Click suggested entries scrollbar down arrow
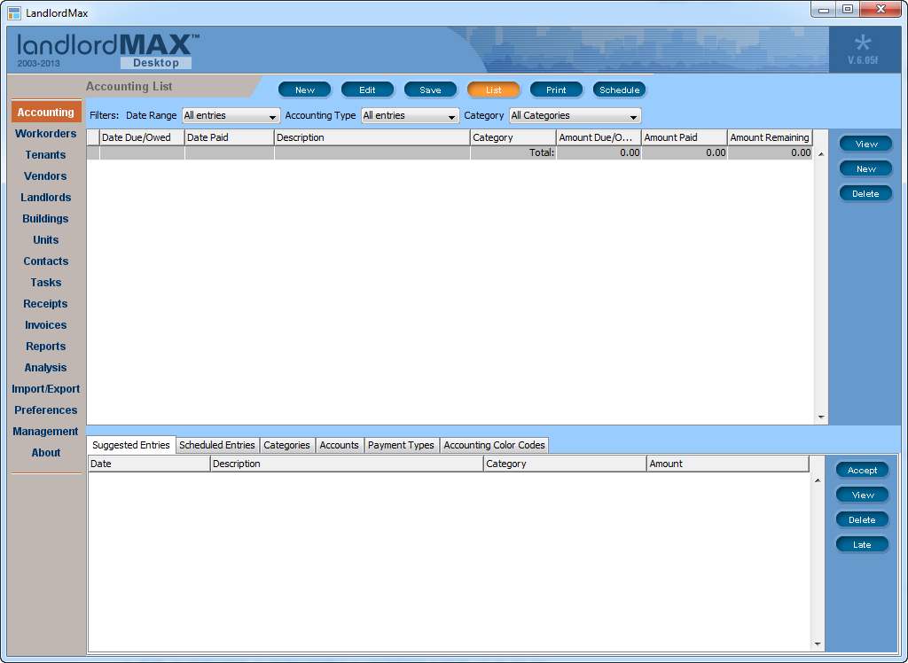The height and width of the screenshot is (663, 908). pos(818,643)
